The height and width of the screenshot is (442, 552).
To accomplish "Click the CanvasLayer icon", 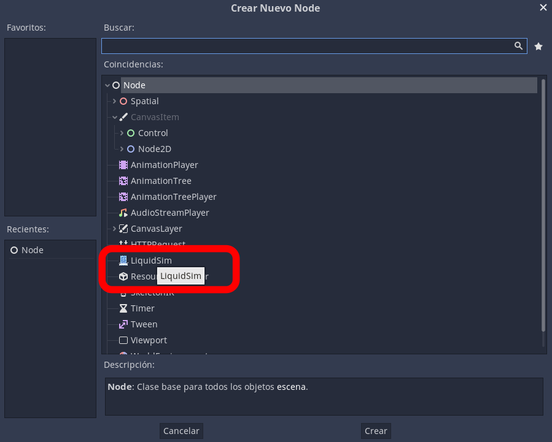I will (x=123, y=229).
